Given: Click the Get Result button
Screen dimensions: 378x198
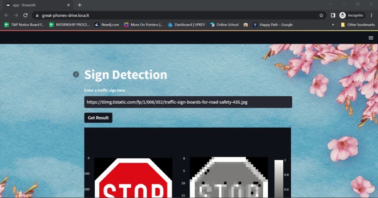Looking at the screenshot, I should 98,118.
